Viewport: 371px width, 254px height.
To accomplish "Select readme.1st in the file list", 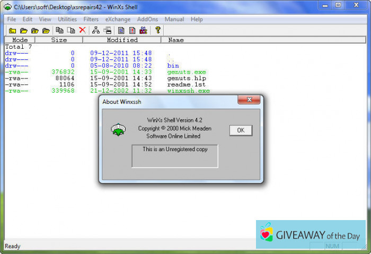I will pos(186,85).
